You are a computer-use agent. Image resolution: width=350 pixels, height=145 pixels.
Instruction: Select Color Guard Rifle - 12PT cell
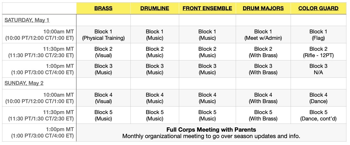click(318, 52)
